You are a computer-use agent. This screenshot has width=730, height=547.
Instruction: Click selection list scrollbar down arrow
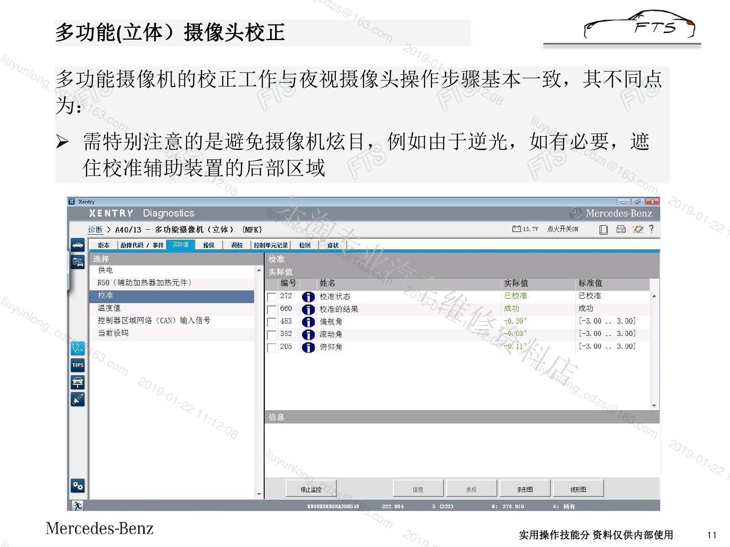[259, 494]
